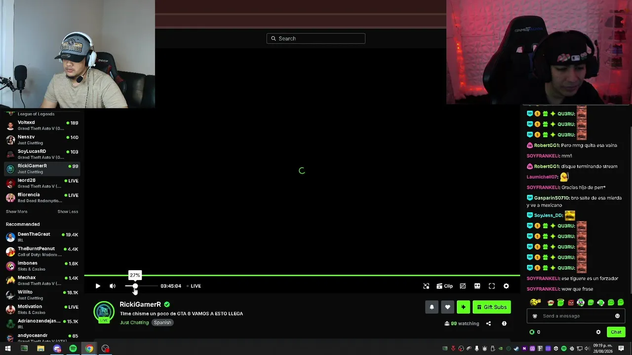Open OBS Studio from the taskbar
The width and height of the screenshot is (632, 355).
click(x=105, y=349)
